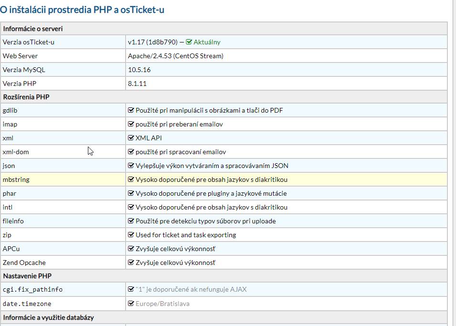This screenshot has height=326, width=456.
Task: Click the Aktuálny status link
Action: click(x=207, y=42)
